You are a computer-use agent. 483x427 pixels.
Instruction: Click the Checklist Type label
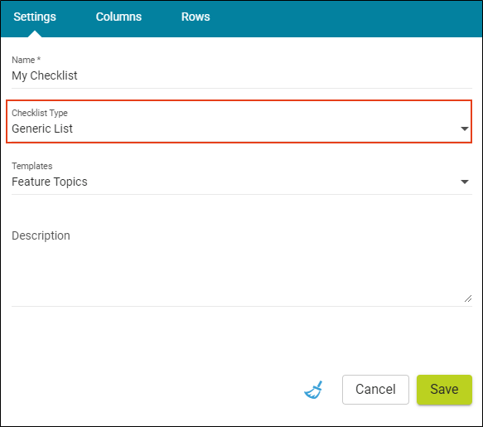pyautogui.click(x=40, y=113)
